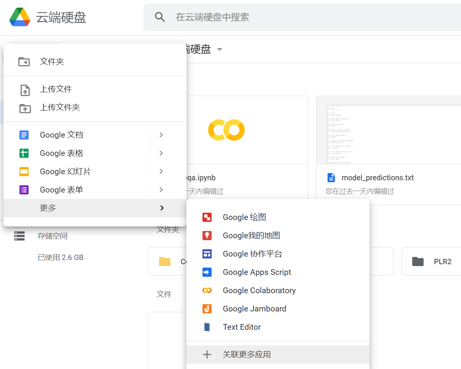Choose Google我的地图 from submenu
This screenshot has height=369, width=461.
(x=278, y=236)
